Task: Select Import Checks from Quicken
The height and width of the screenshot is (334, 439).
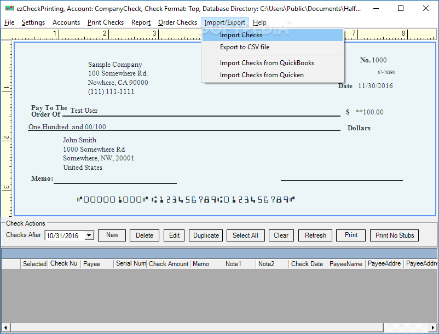Action: click(272, 75)
